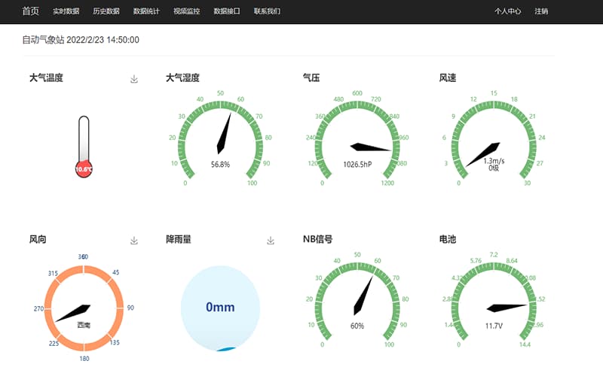Open the 实时数据 menu item
603x376 pixels.
(x=66, y=11)
